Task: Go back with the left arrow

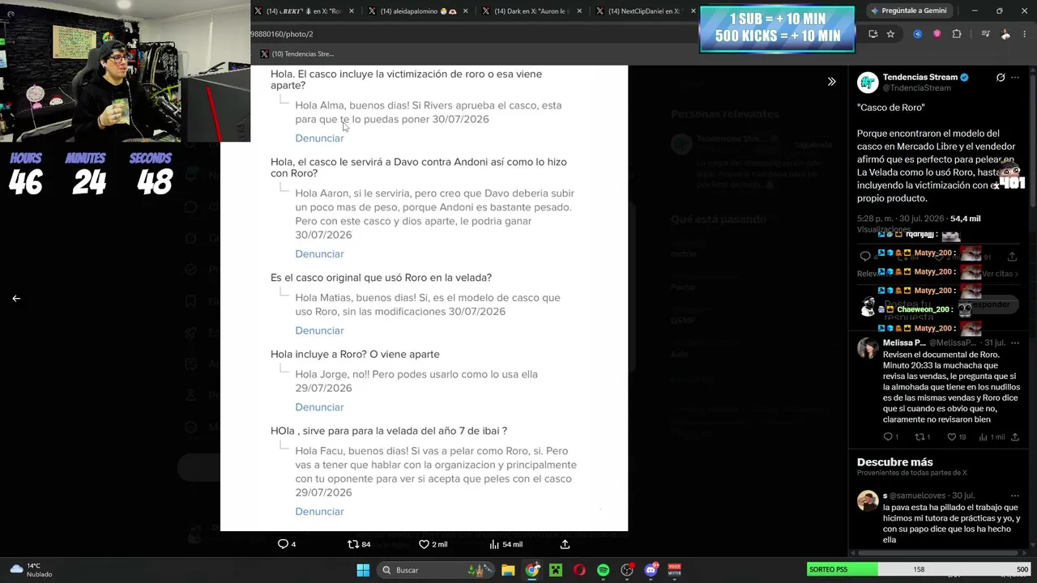Action: [16, 298]
